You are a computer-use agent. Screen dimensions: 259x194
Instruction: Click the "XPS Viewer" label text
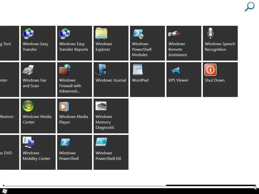178,80
